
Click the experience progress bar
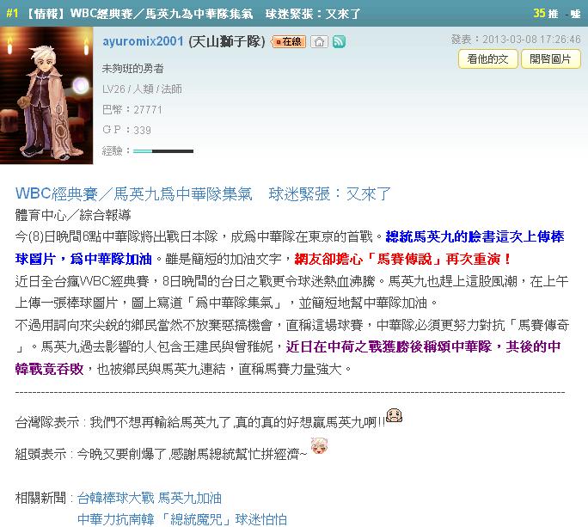[x=163, y=151]
